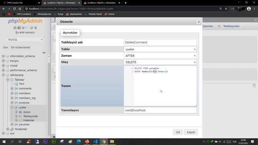
Task: Click the log out icon next to home
Action: [x=19, y=28]
